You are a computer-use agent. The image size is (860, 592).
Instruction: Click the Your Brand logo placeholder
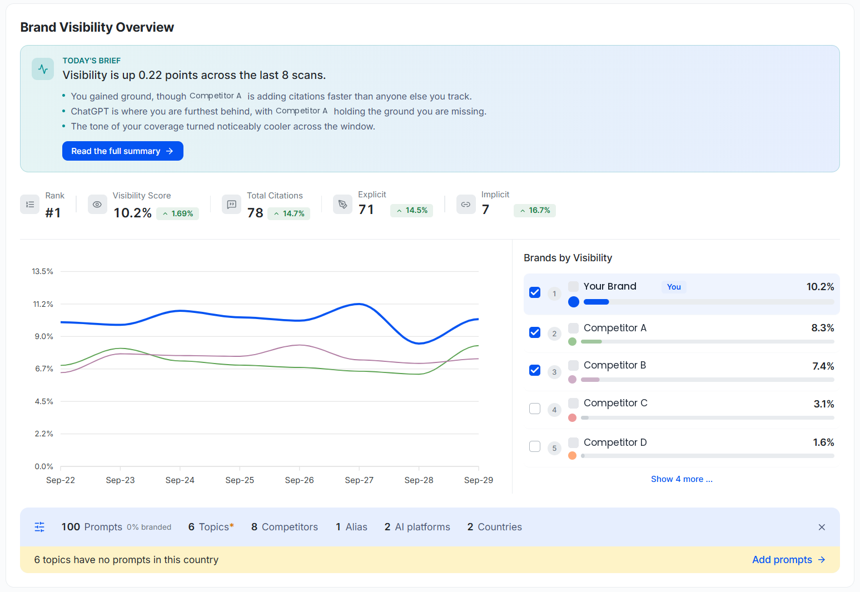[x=573, y=286]
